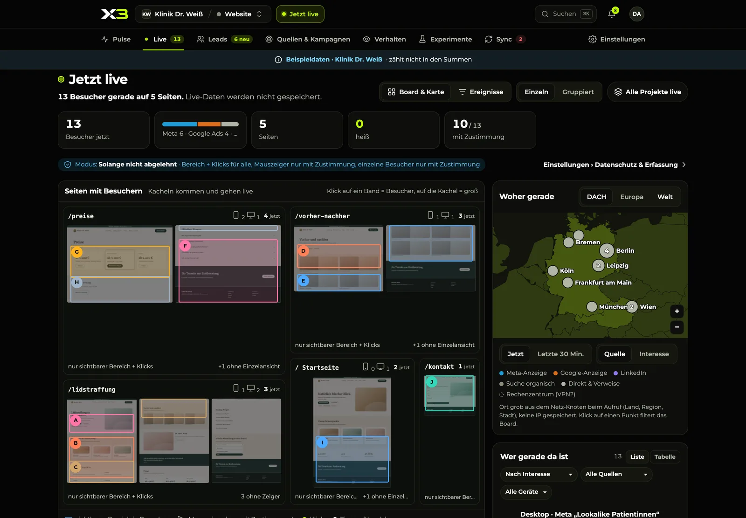Click the Suchen search field
Screen dimensions: 746x518
[x=566, y=14]
